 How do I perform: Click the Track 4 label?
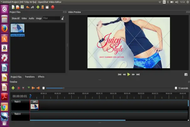(17, 114)
